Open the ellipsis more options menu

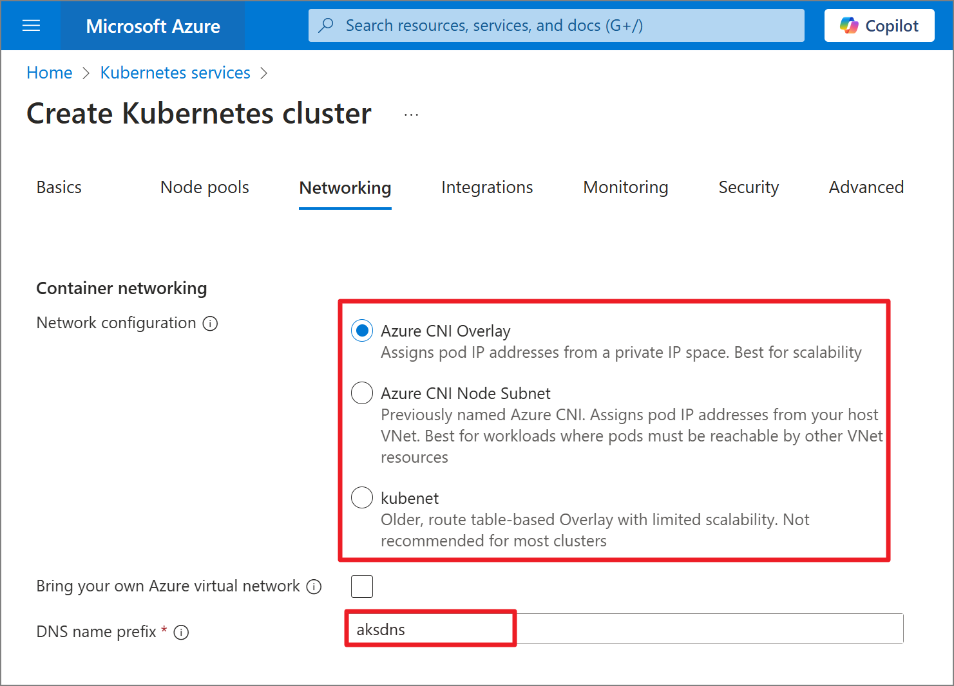411,115
